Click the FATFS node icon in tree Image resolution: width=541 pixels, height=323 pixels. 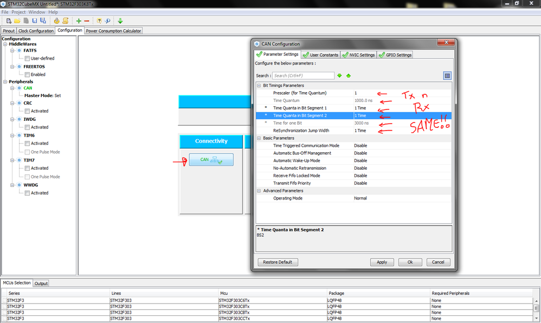tap(20, 50)
